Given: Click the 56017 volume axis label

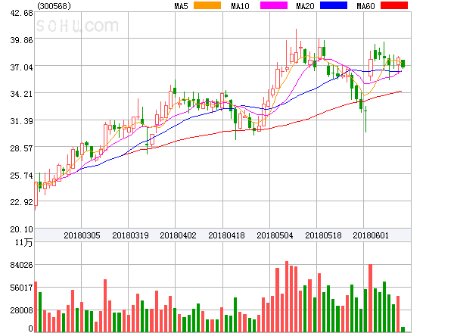Looking at the screenshot, I should 21,288.
